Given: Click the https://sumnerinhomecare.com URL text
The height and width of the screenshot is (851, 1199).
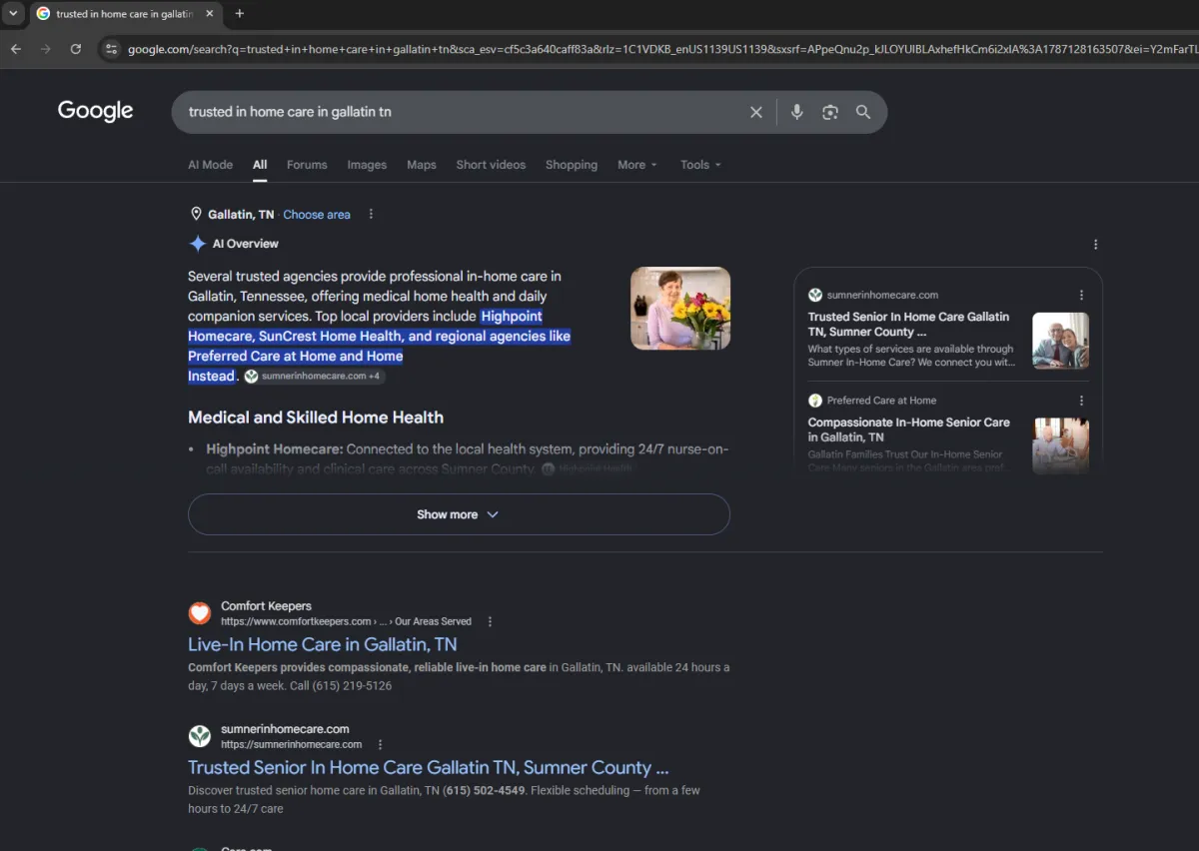Looking at the screenshot, I should pyautogui.click(x=292, y=744).
